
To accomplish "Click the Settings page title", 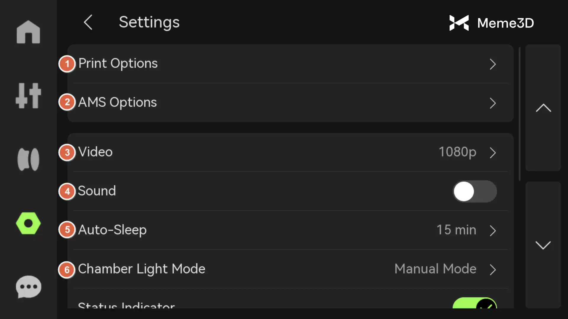I will [149, 22].
